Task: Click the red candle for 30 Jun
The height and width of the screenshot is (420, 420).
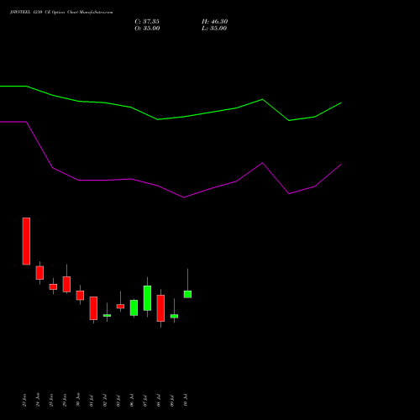Action: point(80,296)
